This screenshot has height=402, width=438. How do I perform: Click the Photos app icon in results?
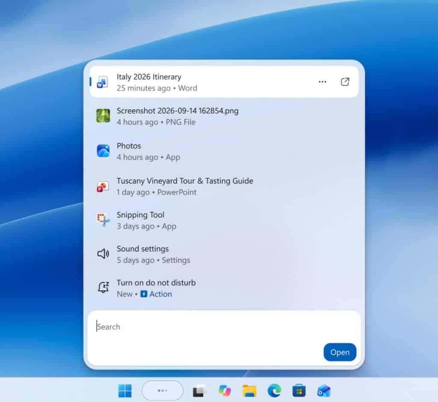[x=103, y=151]
